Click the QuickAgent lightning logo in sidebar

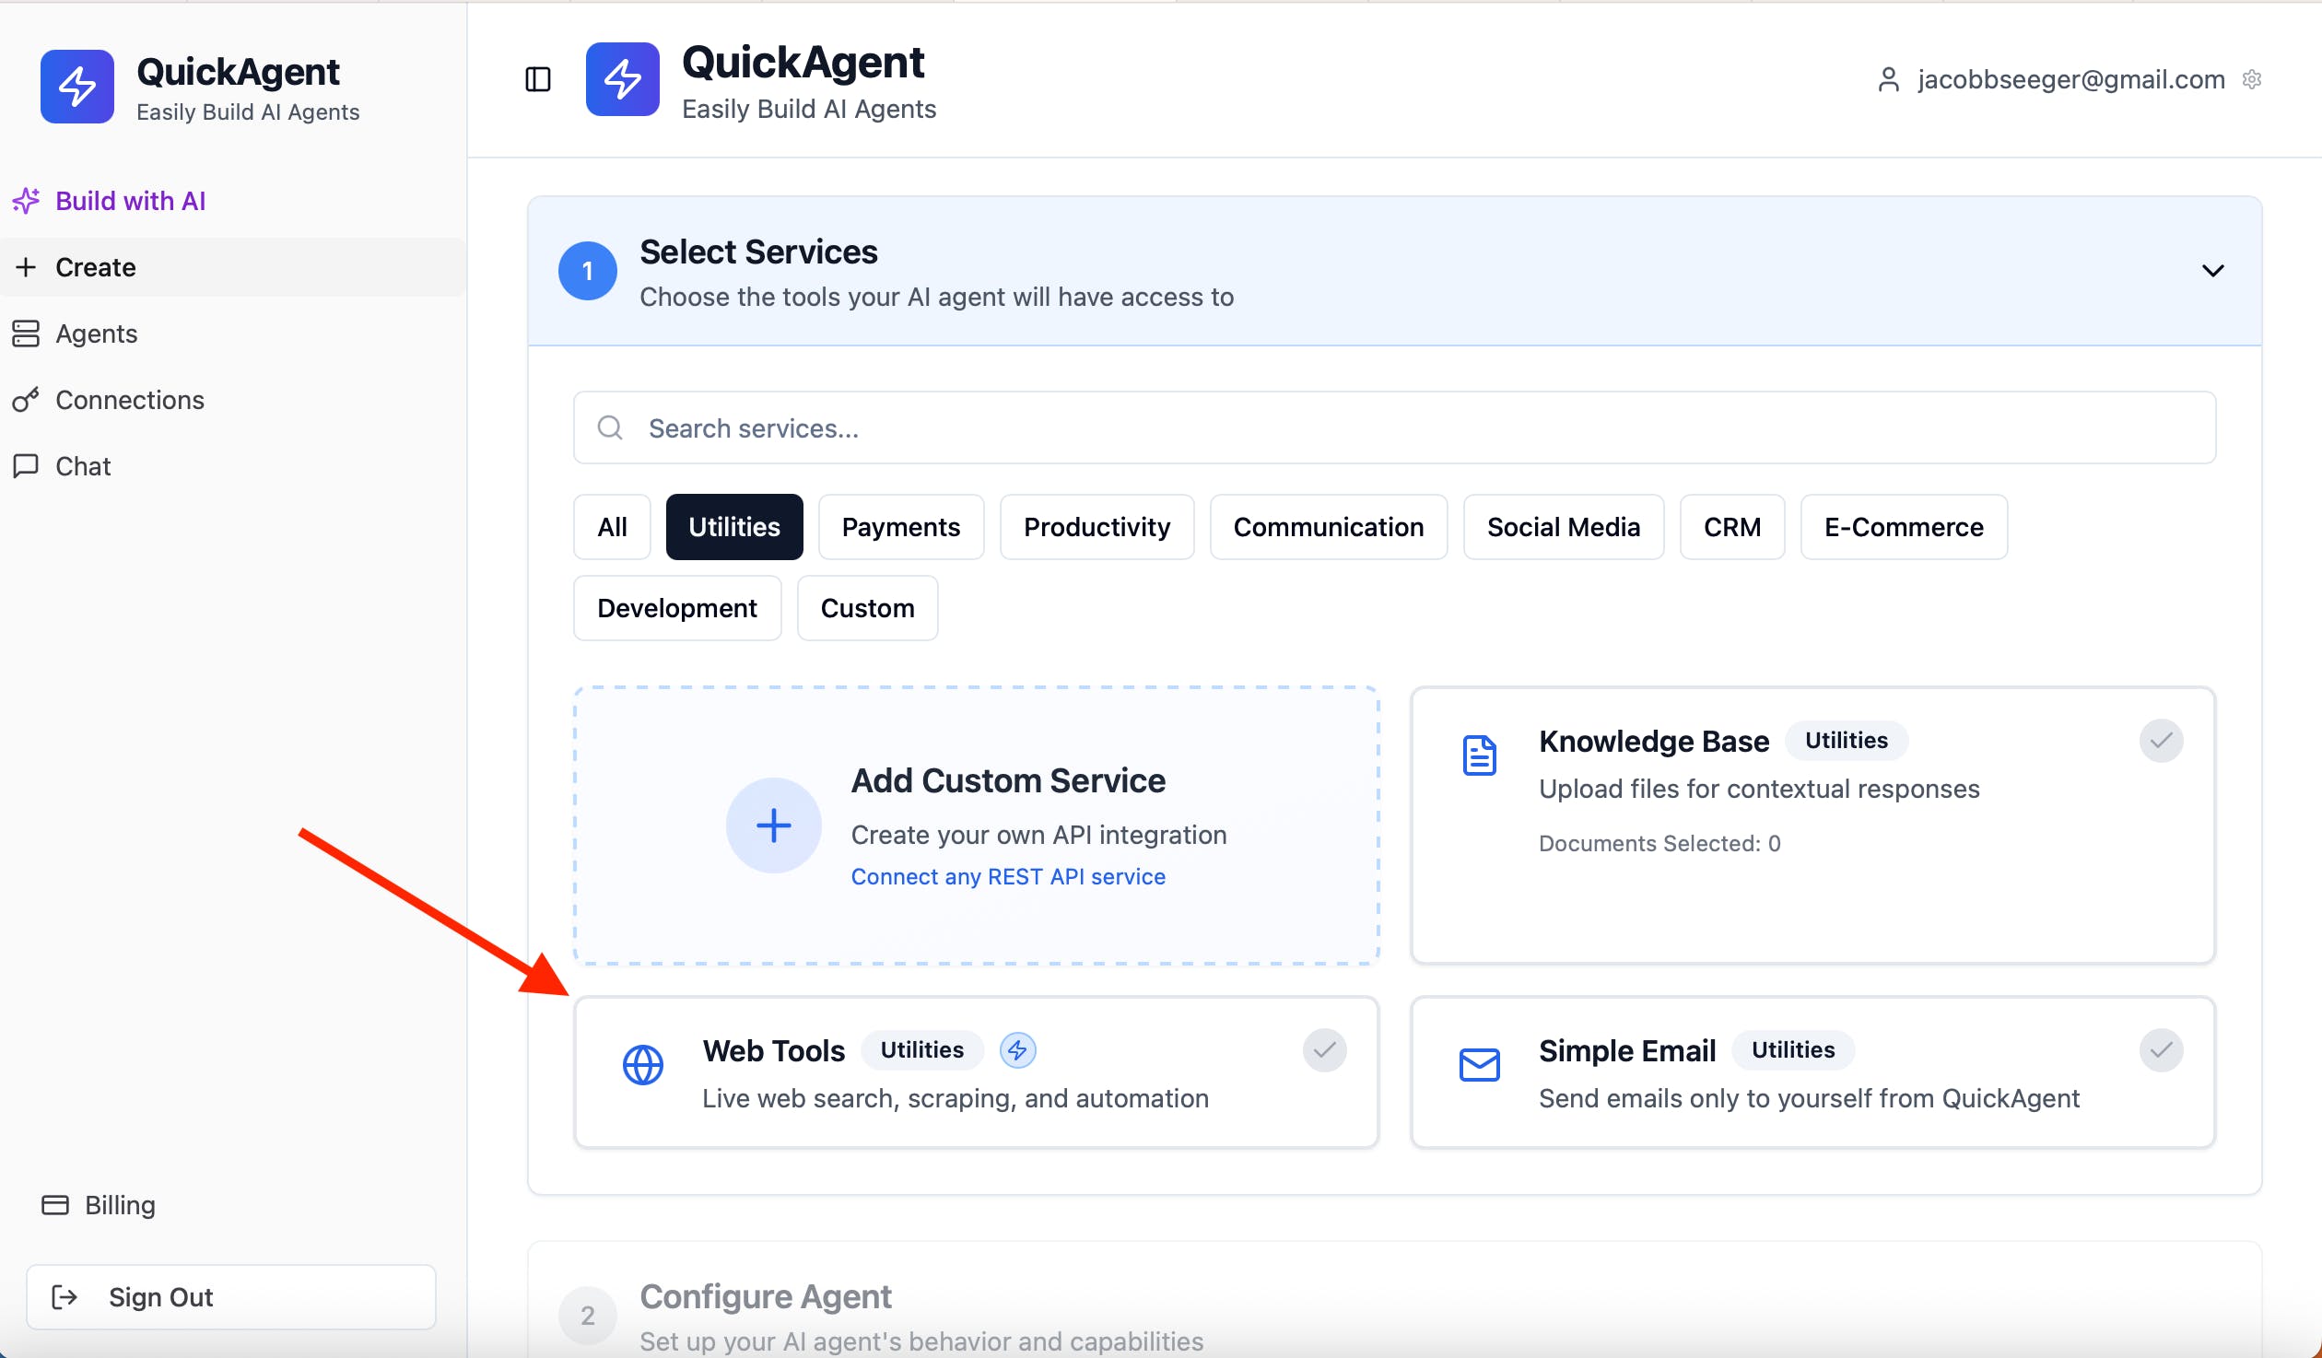coord(77,87)
